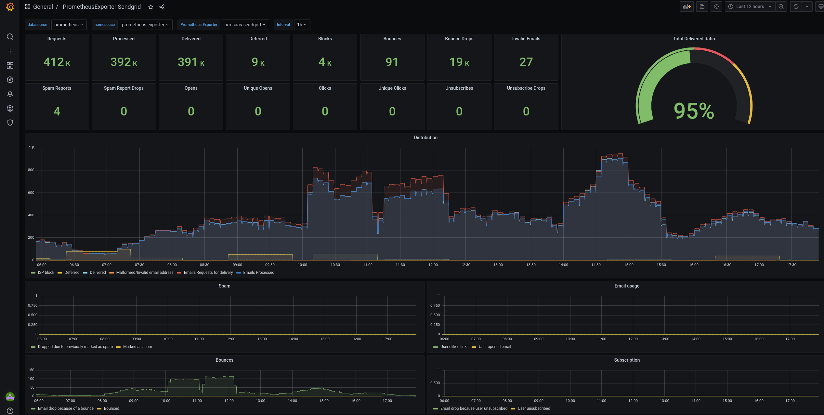This screenshot has height=415, width=824.
Task: Expand the datasource prometheus dropdown
Action: pos(69,25)
